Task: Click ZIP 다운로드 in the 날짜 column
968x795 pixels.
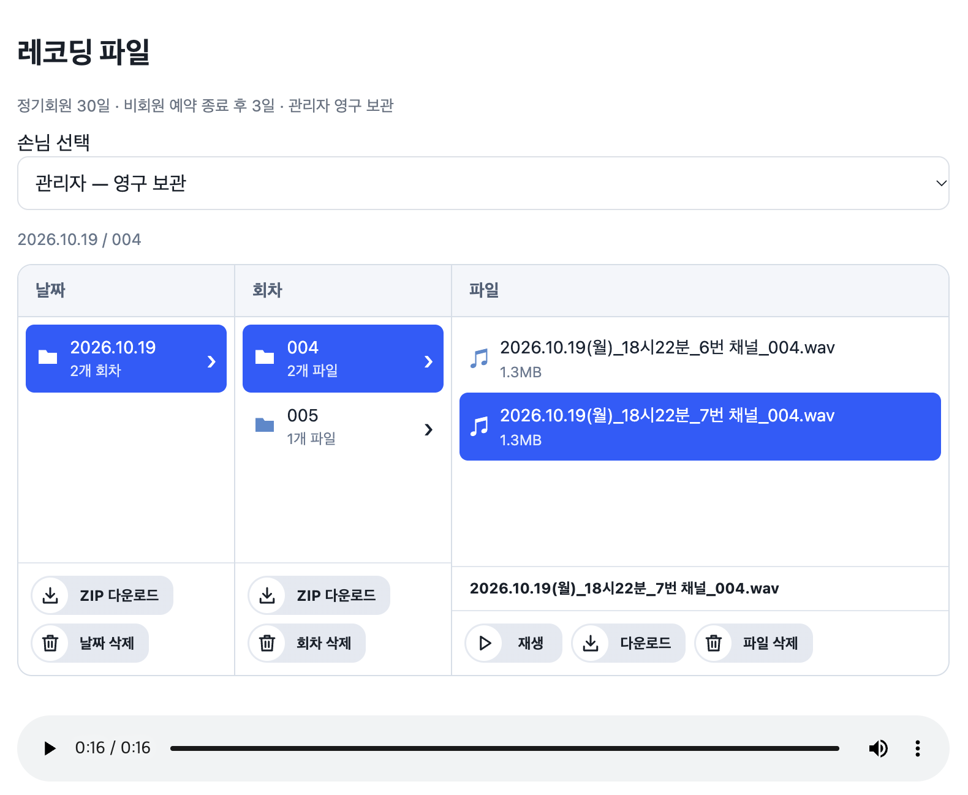Action: [x=102, y=595]
